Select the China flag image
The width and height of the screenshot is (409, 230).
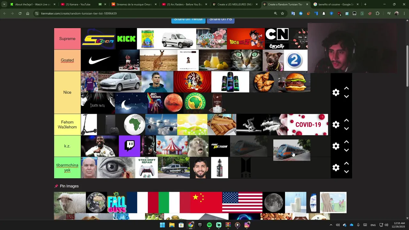click(x=206, y=202)
